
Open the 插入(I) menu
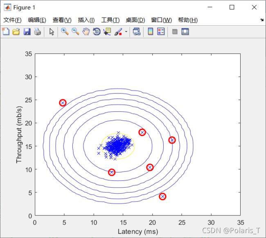[86, 20]
